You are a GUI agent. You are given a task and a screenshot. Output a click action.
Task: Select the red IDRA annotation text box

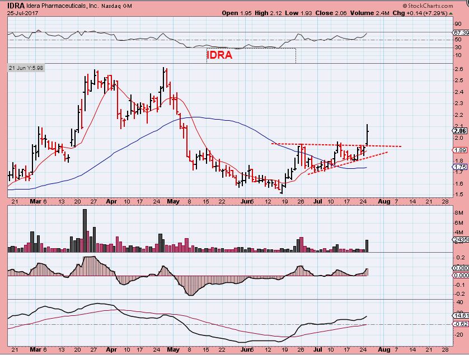click(251, 55)
